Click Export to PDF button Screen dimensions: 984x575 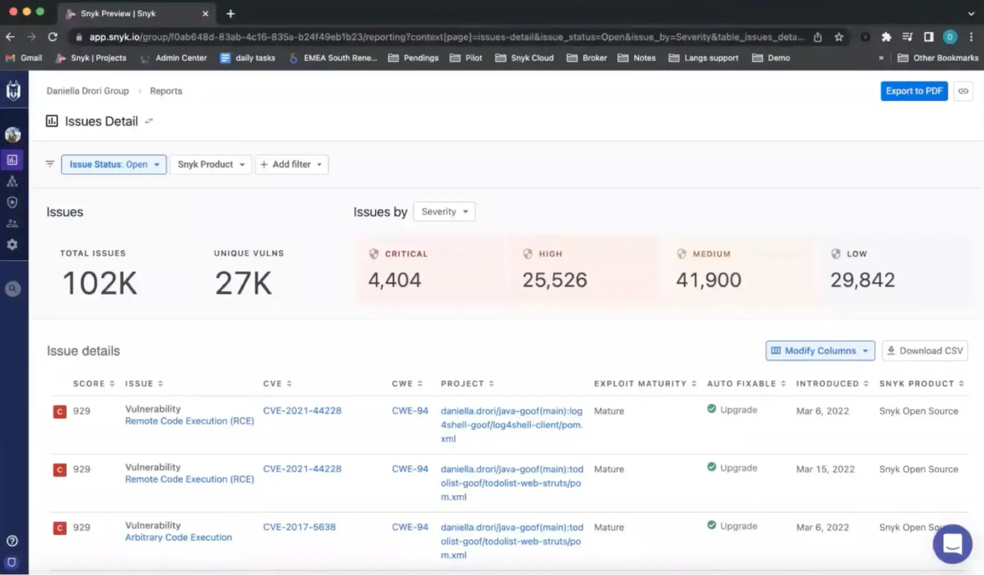click(x=914, y=91)
